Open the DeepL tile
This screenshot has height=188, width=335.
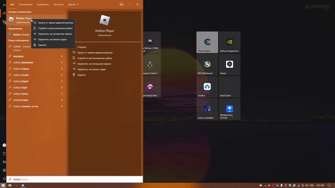pos(229,64)
